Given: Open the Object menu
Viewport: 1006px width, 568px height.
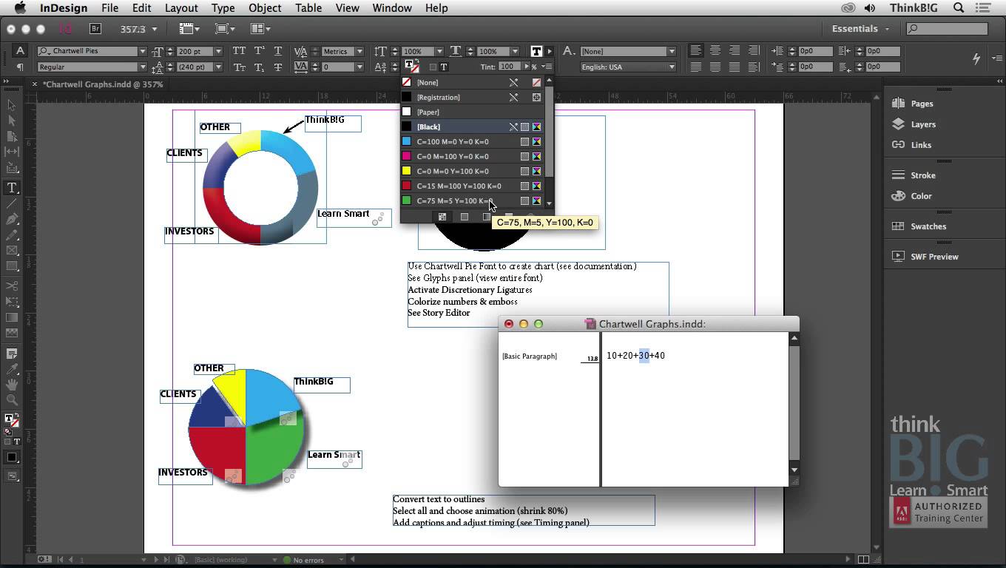Looking at the screenshot, I should point(265,8).
